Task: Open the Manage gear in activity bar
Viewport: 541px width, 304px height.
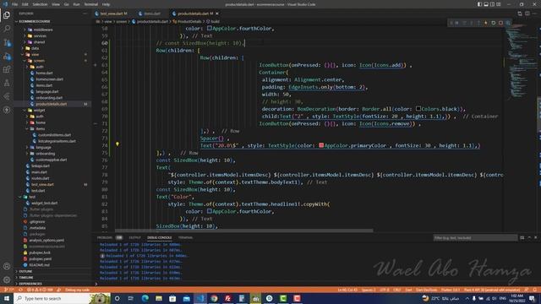Action: point(7,280)
